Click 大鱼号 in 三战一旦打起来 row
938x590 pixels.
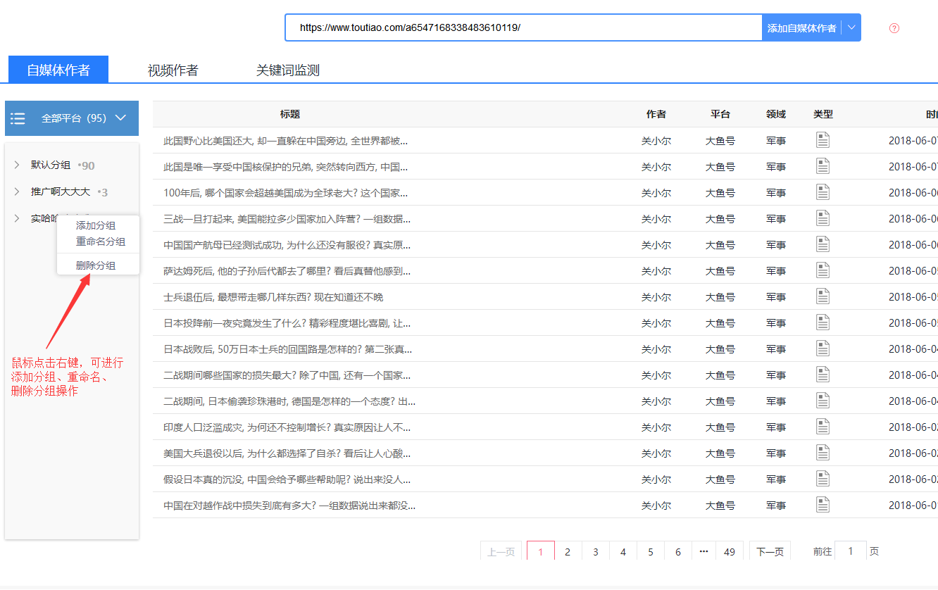(x=720, y=219)
